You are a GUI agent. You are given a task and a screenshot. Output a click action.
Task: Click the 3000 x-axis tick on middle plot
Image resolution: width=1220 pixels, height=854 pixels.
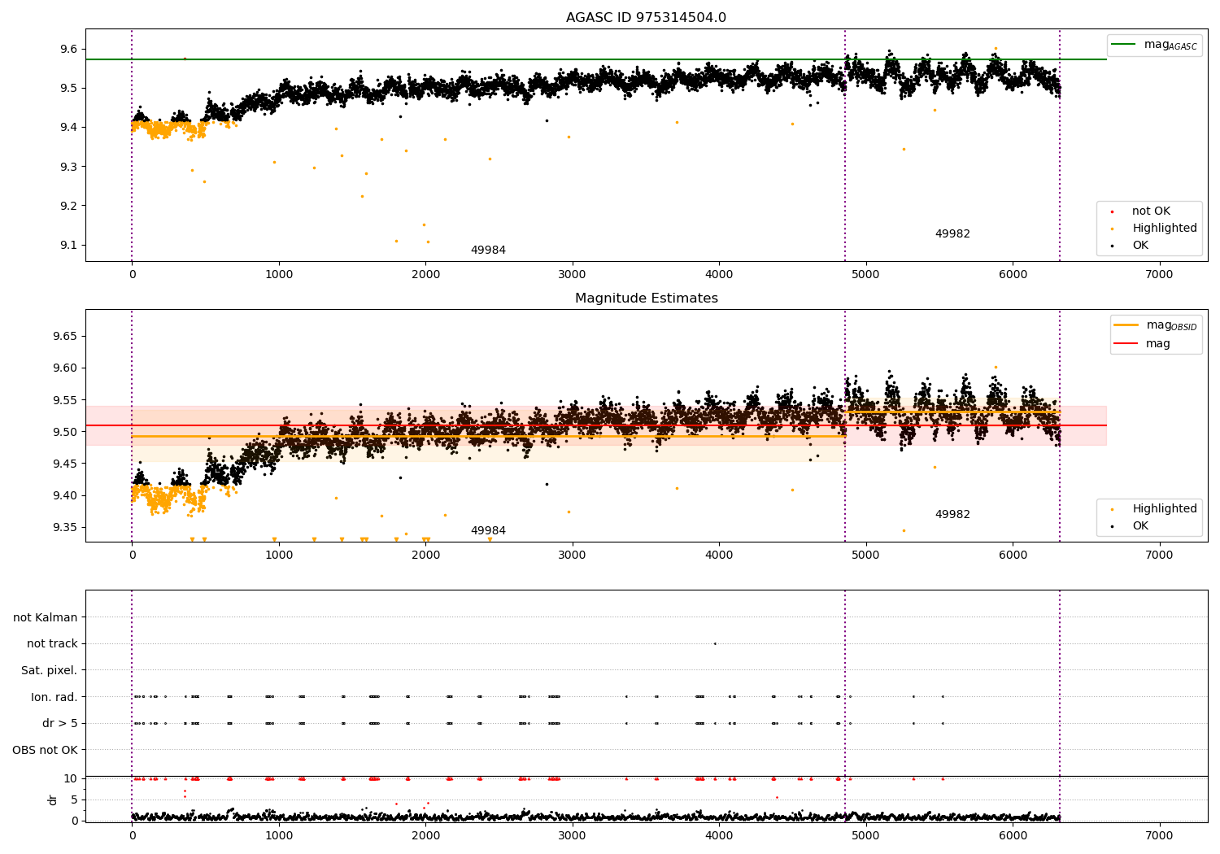(572, 556)
